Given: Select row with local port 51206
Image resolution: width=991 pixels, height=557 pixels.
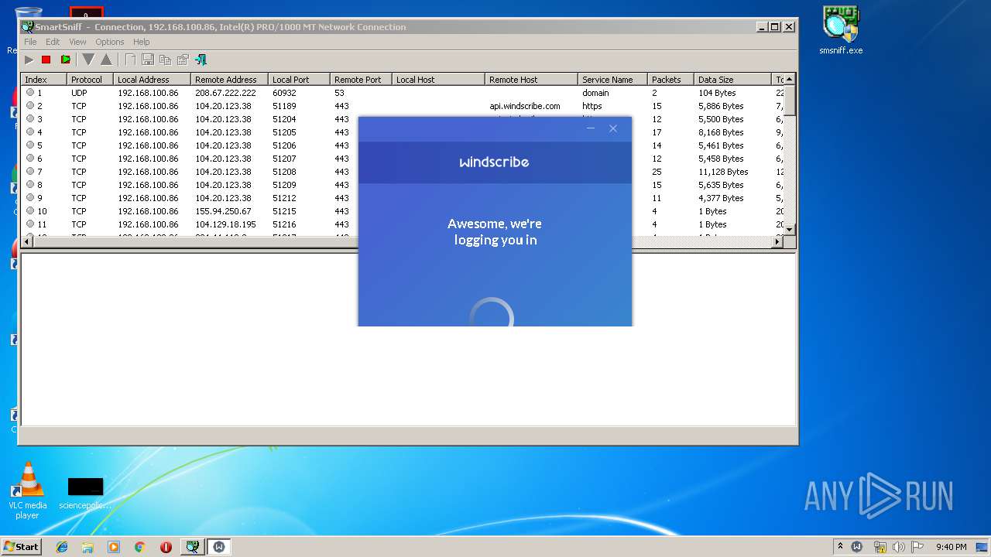Looking at the screenshot, I should (x=403, y=145).
